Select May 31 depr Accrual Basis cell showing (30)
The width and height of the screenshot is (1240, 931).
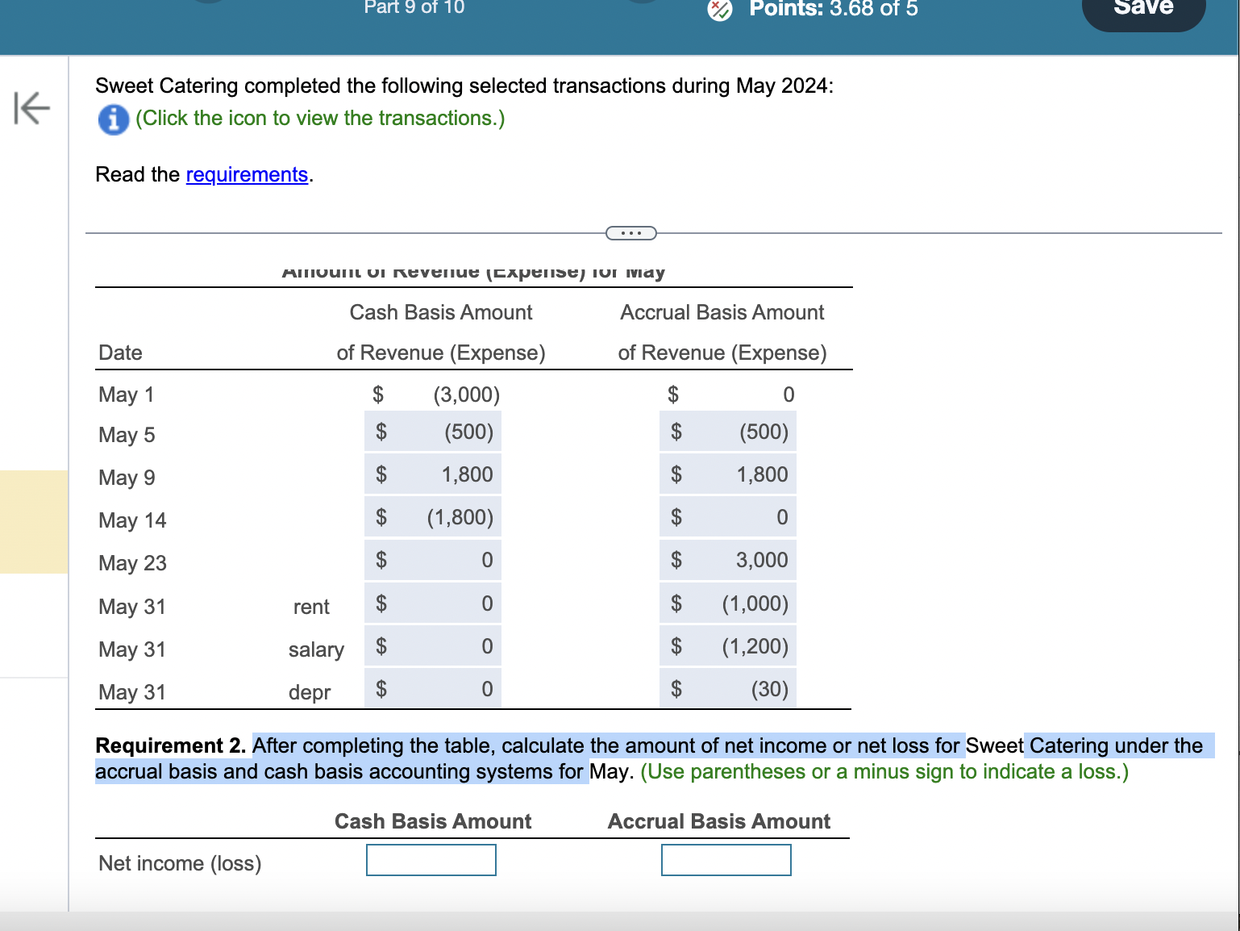point(727,688)
